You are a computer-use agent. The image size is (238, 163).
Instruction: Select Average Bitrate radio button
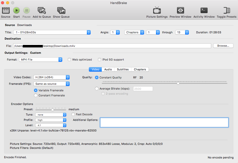coord(96,89)
